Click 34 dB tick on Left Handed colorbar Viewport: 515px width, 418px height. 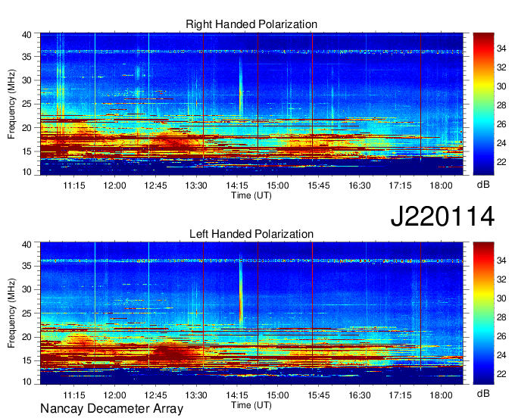(501, 260)
